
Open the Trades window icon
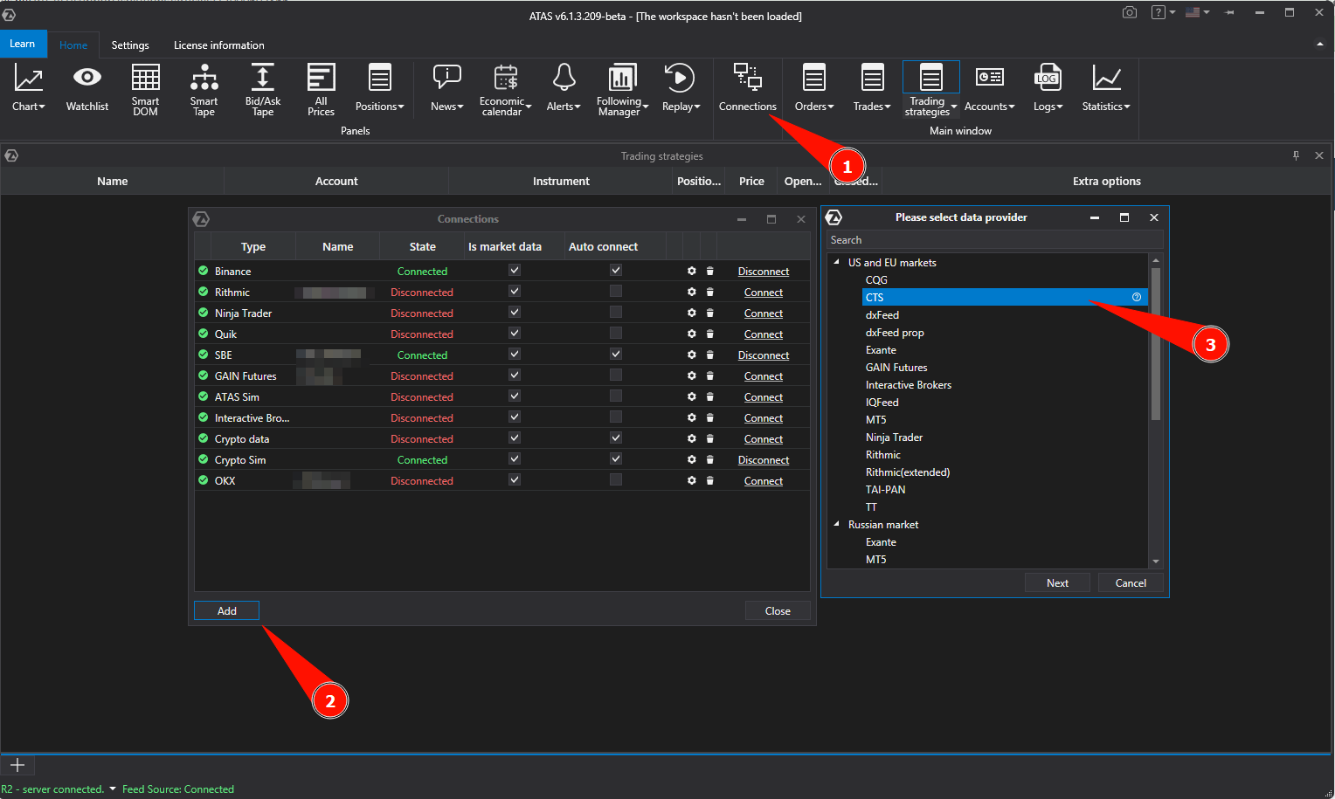click(x=872, y=78)
